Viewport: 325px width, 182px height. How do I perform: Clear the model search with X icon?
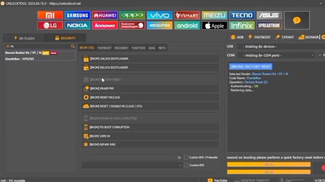[x=8, y=46]
